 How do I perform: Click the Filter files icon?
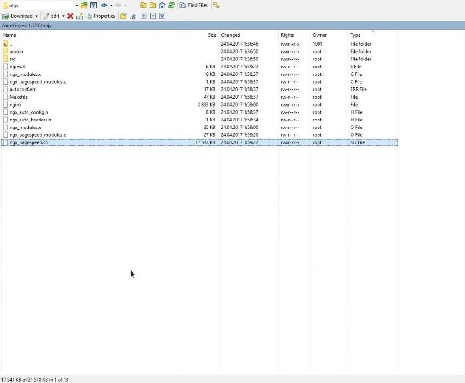click(93, 5)
